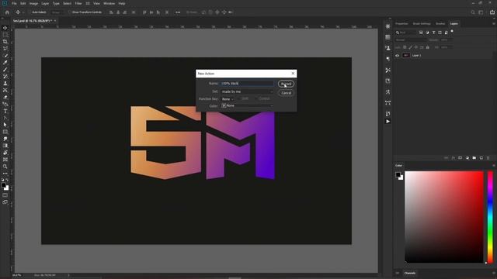This screenshot has height=279, width=497.
Task: Click the lock all padlock icon
Action: tap(428, 47)
